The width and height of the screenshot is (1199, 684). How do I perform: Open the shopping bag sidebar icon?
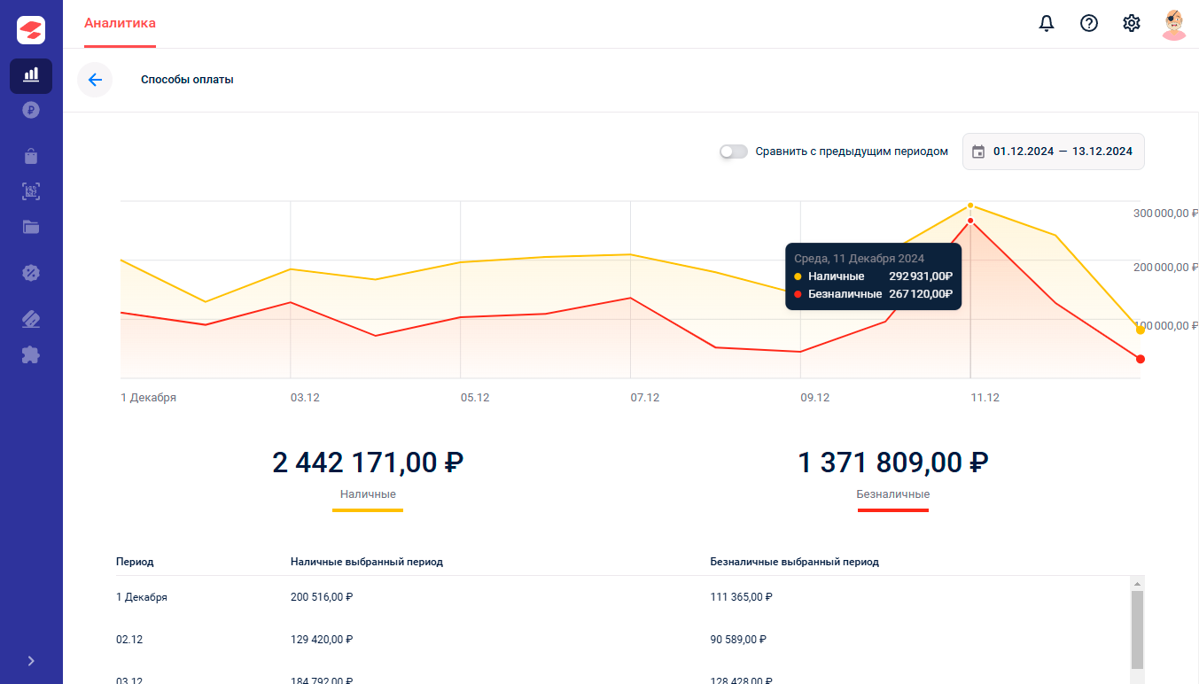pyautogui.click(x=31, y=156)
